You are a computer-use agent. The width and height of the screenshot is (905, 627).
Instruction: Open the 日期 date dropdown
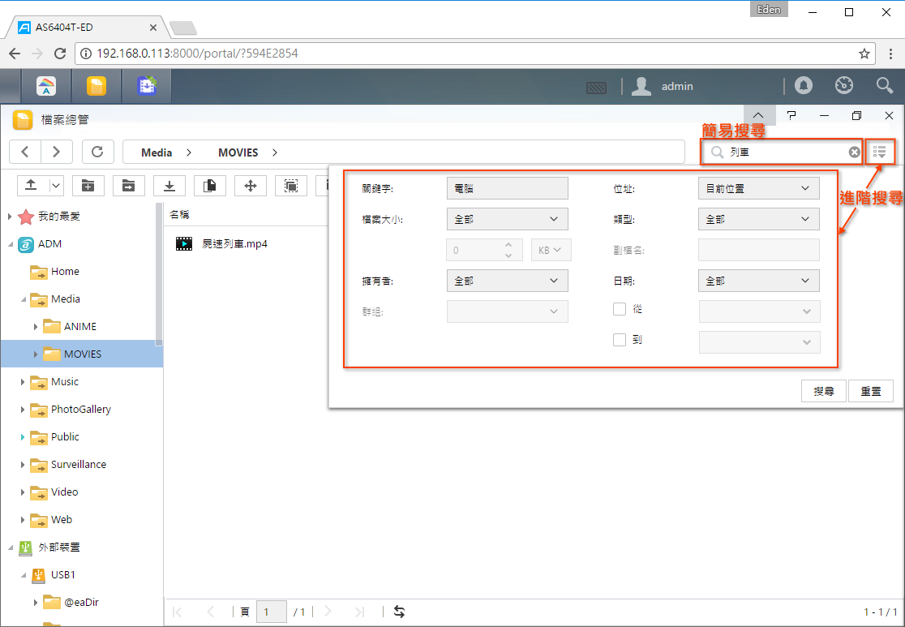pyautogui.click(x=759, y=281)
